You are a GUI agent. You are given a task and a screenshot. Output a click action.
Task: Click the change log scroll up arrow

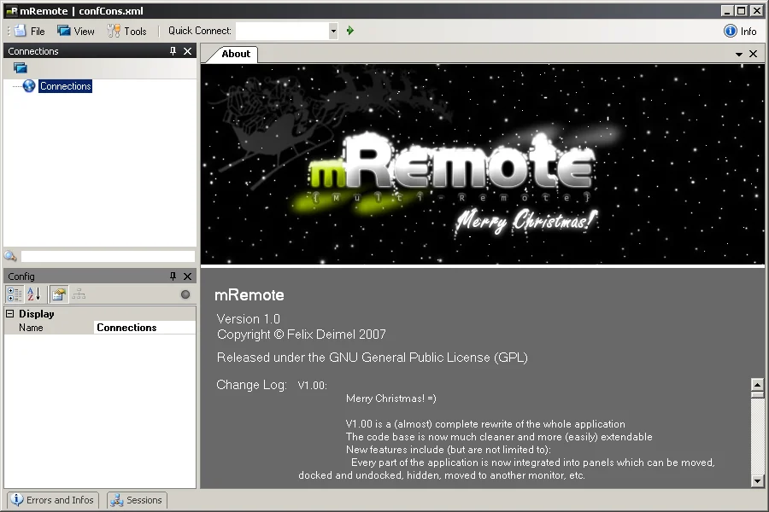tap(757, 385)
